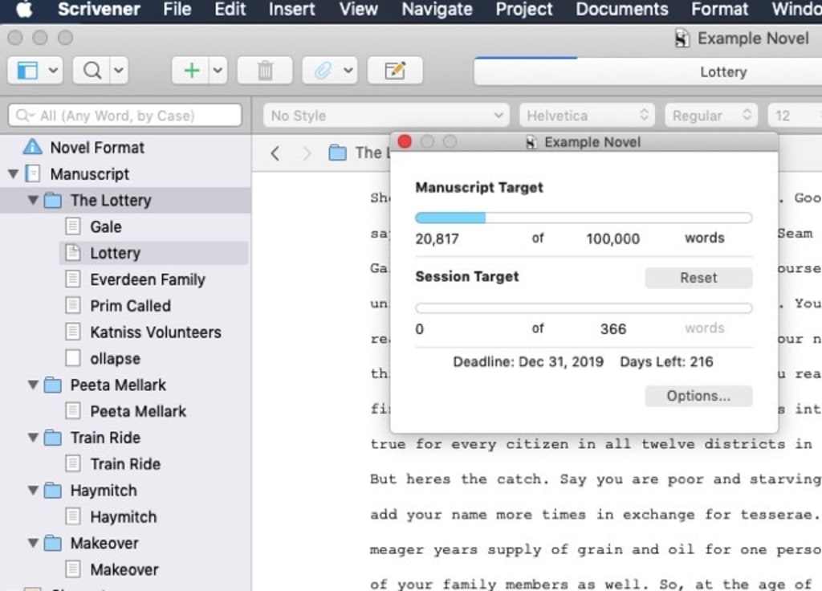Click the green Add document plus icon
Screen dimensions: 822x591
click(191, 71)
